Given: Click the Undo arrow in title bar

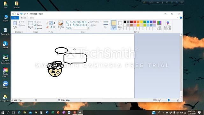Looking at the screenshot, I should click(x=21, y=14).
